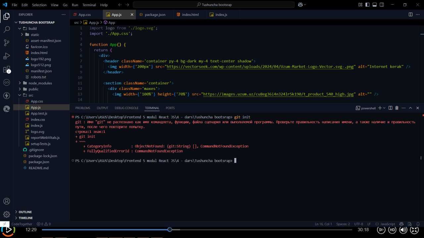Open the Copilot icon in title bar
Viewport: 424px width, 238px height.
coord(300,5)
